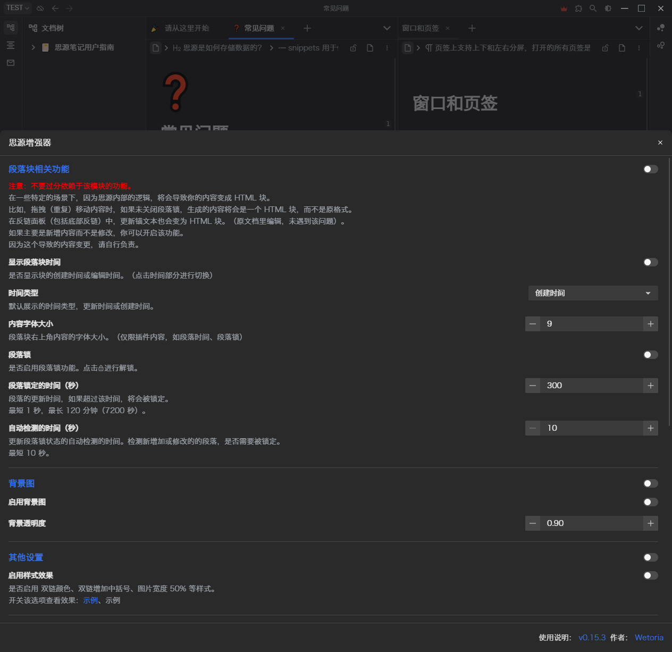The height and width of the screenshot is (652, 672).
Task: Select the 思源笔记用户指南 tree item
Action: pyautogui.click(x=84, y=47)
